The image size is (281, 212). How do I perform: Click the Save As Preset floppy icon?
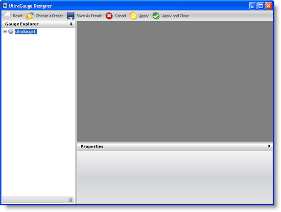click(70, 16)
